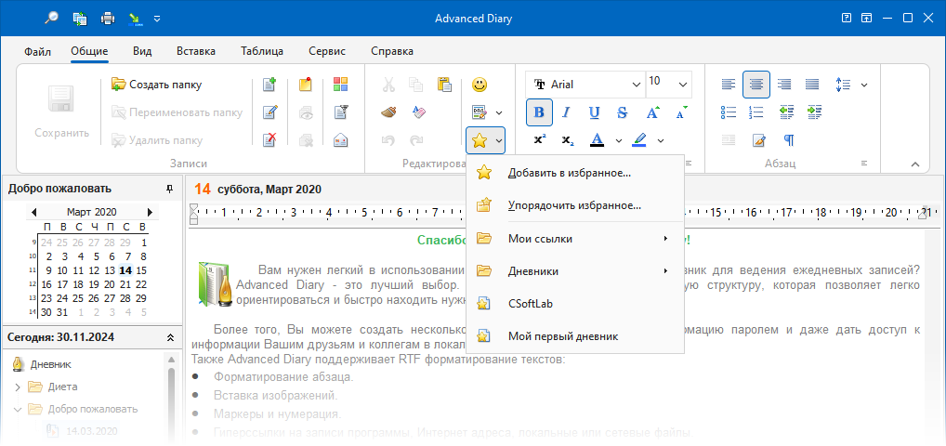Screen dimensions: 946x446
Task: Align text to the left
Action: pyautogui.click(x=729, y=85)
